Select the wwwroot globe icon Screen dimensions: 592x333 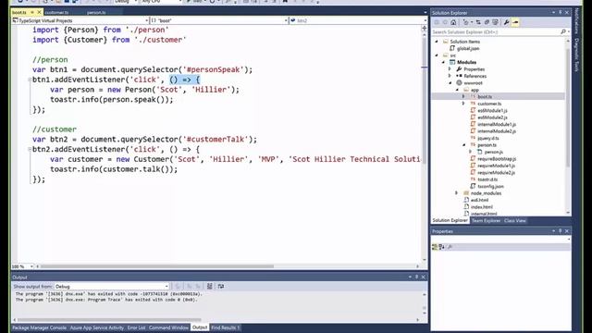[x=459, y=82]
